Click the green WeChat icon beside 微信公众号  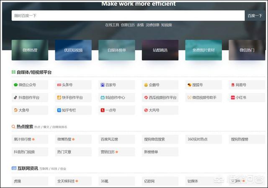tap(16, 85)
